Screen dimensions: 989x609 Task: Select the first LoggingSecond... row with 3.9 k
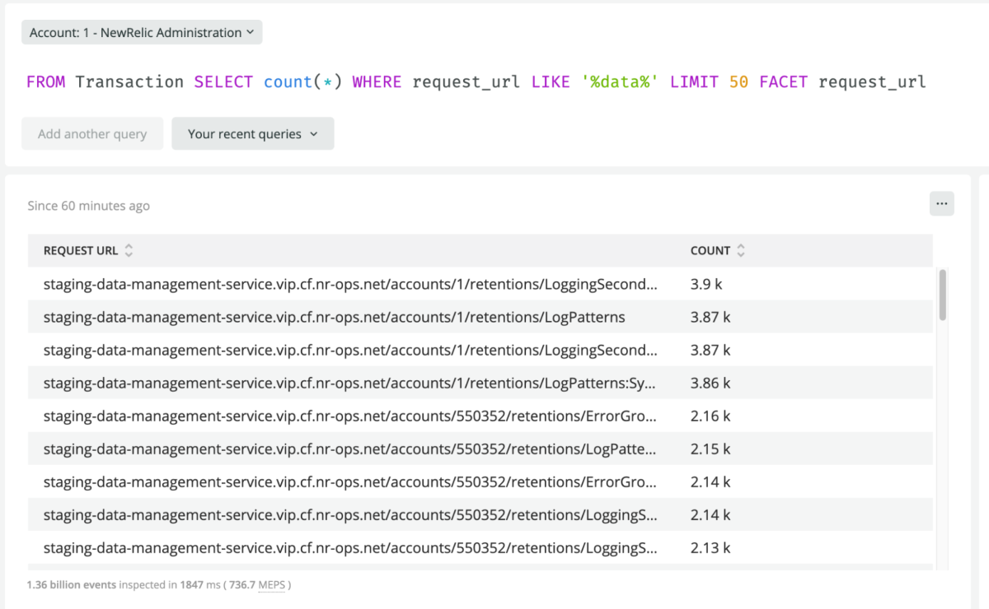click(x=349, y=284)
